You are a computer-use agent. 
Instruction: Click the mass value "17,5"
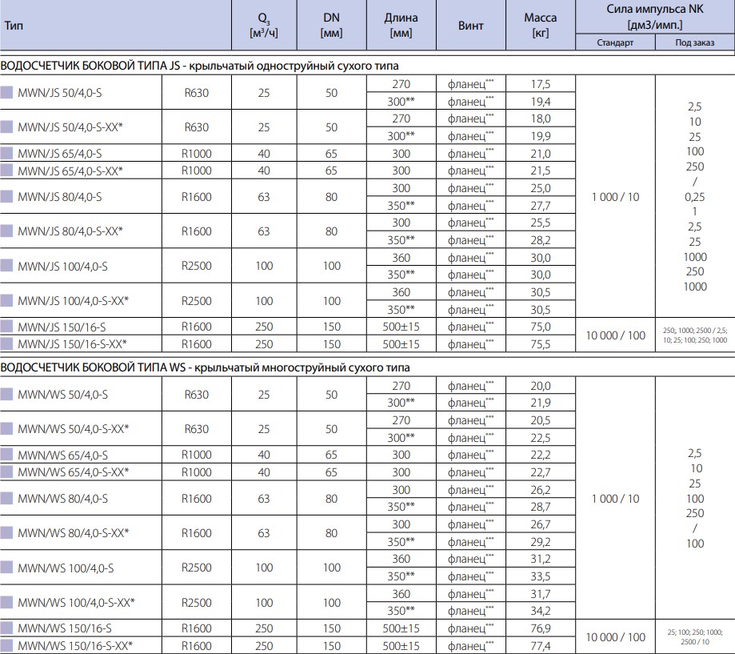541,84
